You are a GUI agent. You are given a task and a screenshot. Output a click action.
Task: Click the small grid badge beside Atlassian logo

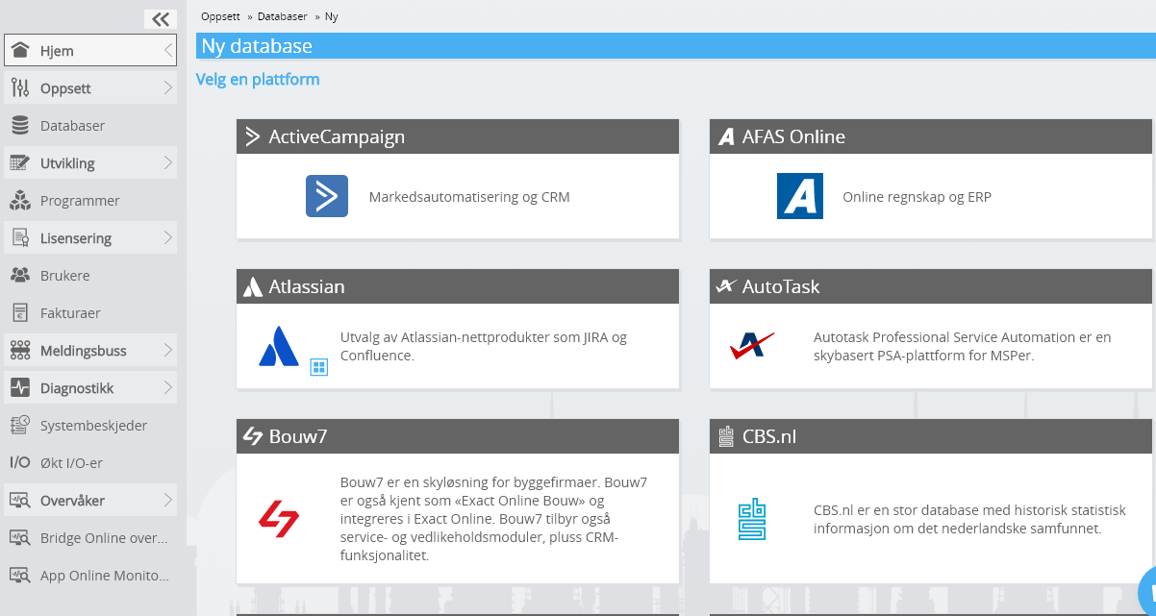(x=319, y=367)
